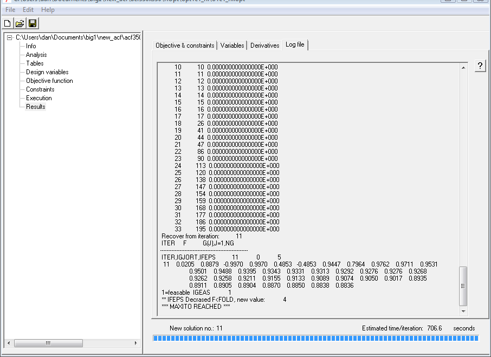Click log scrollbar down arrow
Screen dimensions: 491x357
coord(463,311)
